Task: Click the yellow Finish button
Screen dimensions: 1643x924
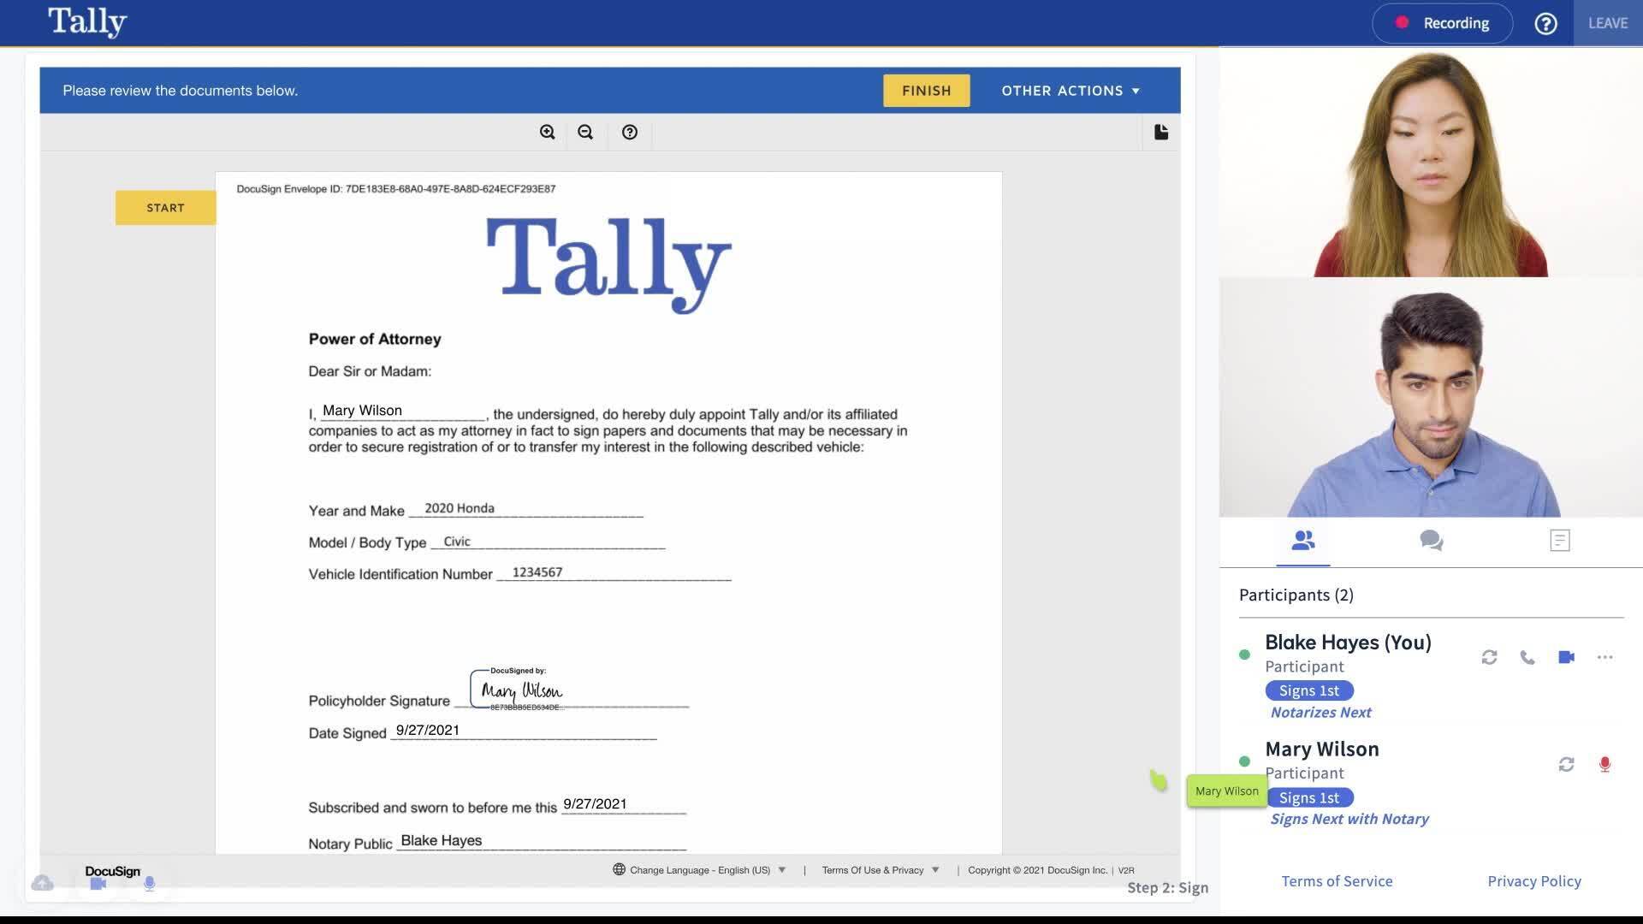Action: tap(926, 91)
